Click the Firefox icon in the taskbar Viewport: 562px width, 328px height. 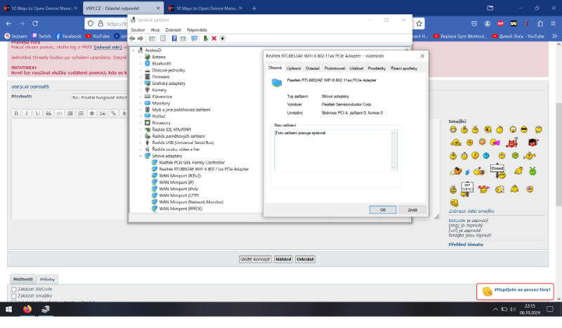coord(27,309)
